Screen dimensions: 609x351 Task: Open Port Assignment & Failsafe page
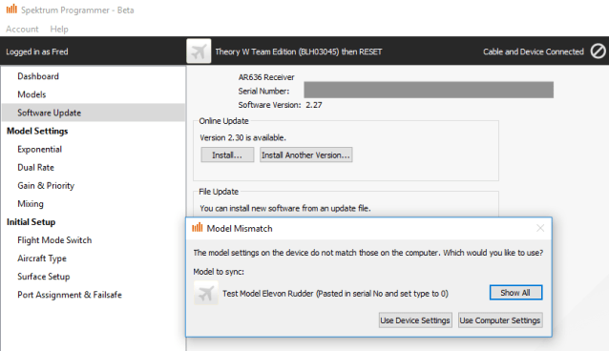(x=94, y=295)
